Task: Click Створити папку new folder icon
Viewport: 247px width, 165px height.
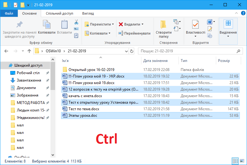Action: (163, 24)
